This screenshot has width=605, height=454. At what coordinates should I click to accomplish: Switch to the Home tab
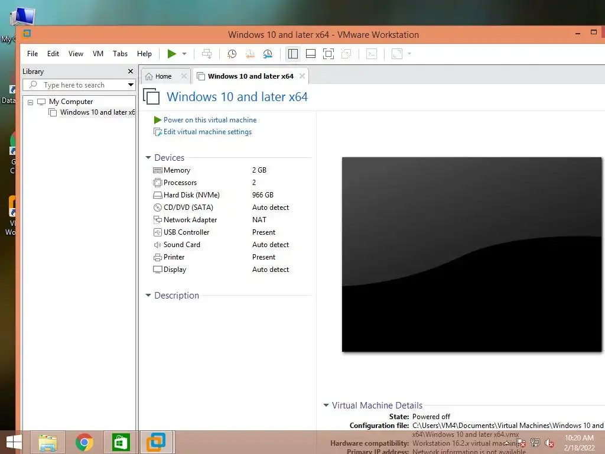[163, 76]
